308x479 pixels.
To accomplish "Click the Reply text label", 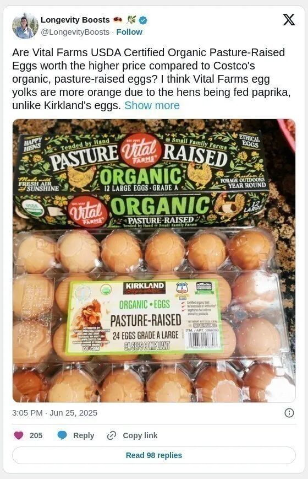I will pos(84,435).
